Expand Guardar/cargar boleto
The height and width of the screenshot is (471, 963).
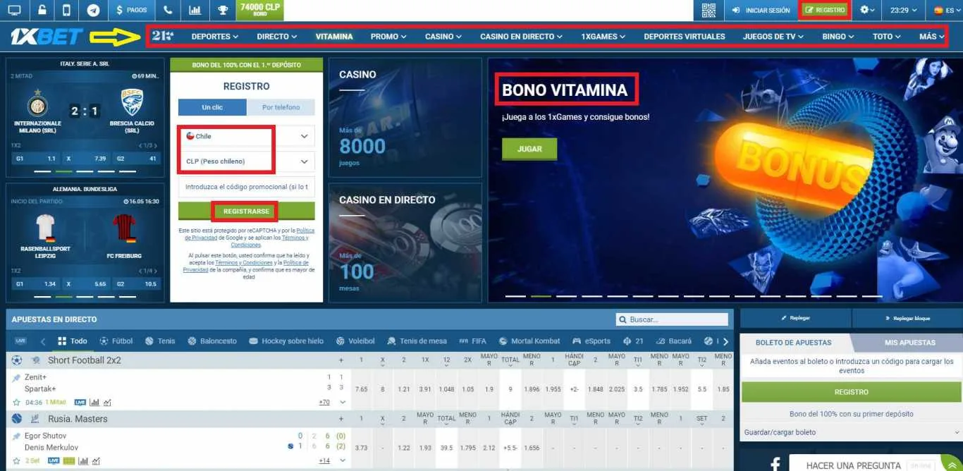point(851,432)
